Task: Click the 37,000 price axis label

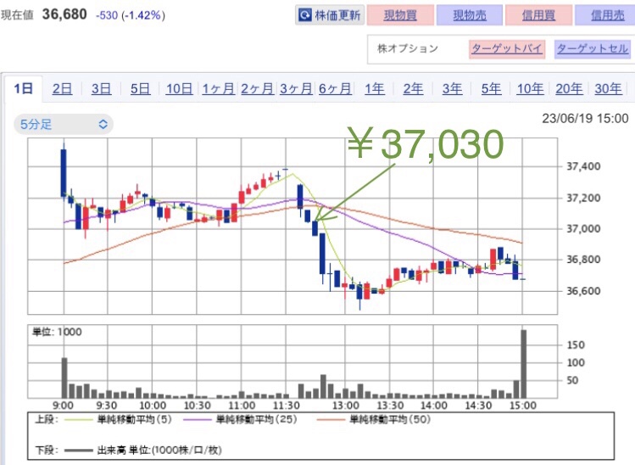Action: (x=583, y=228)
